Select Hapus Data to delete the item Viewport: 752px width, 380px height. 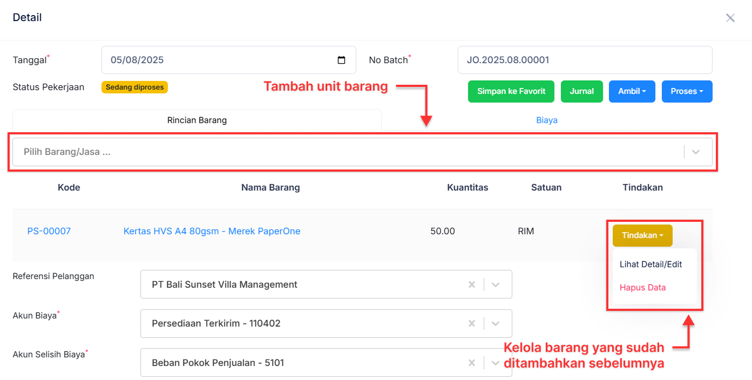tap(642, 287)
